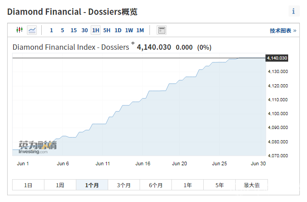Viewport: 307px width, 202px height.
Task: Set the interval to 1 minute
Action: (51, 30)
